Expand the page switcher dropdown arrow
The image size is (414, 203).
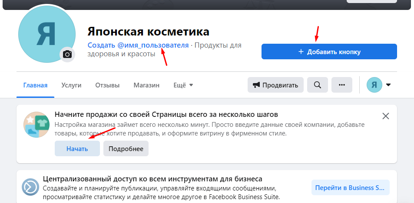(x=388, y=85)
